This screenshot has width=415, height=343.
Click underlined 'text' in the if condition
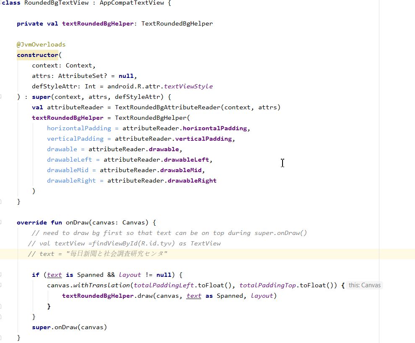coord(54,275)
